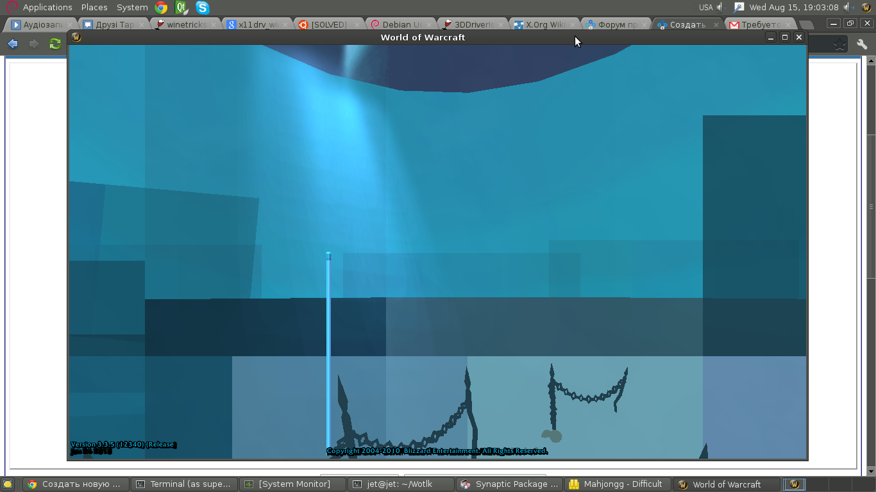The height and width of the screenshot is (492, 876).
Task: Click the WoW tray icon in the top panel
Action: (866, 7)
